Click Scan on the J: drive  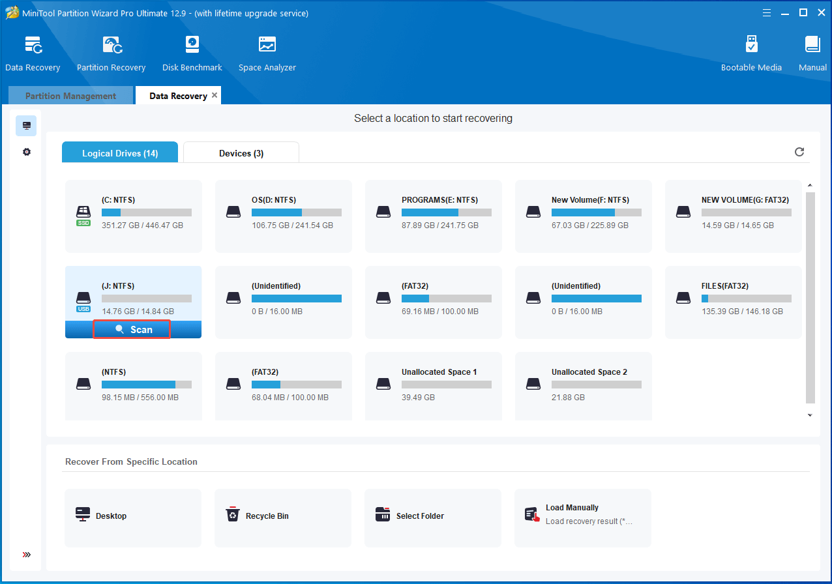click(133, 330)
